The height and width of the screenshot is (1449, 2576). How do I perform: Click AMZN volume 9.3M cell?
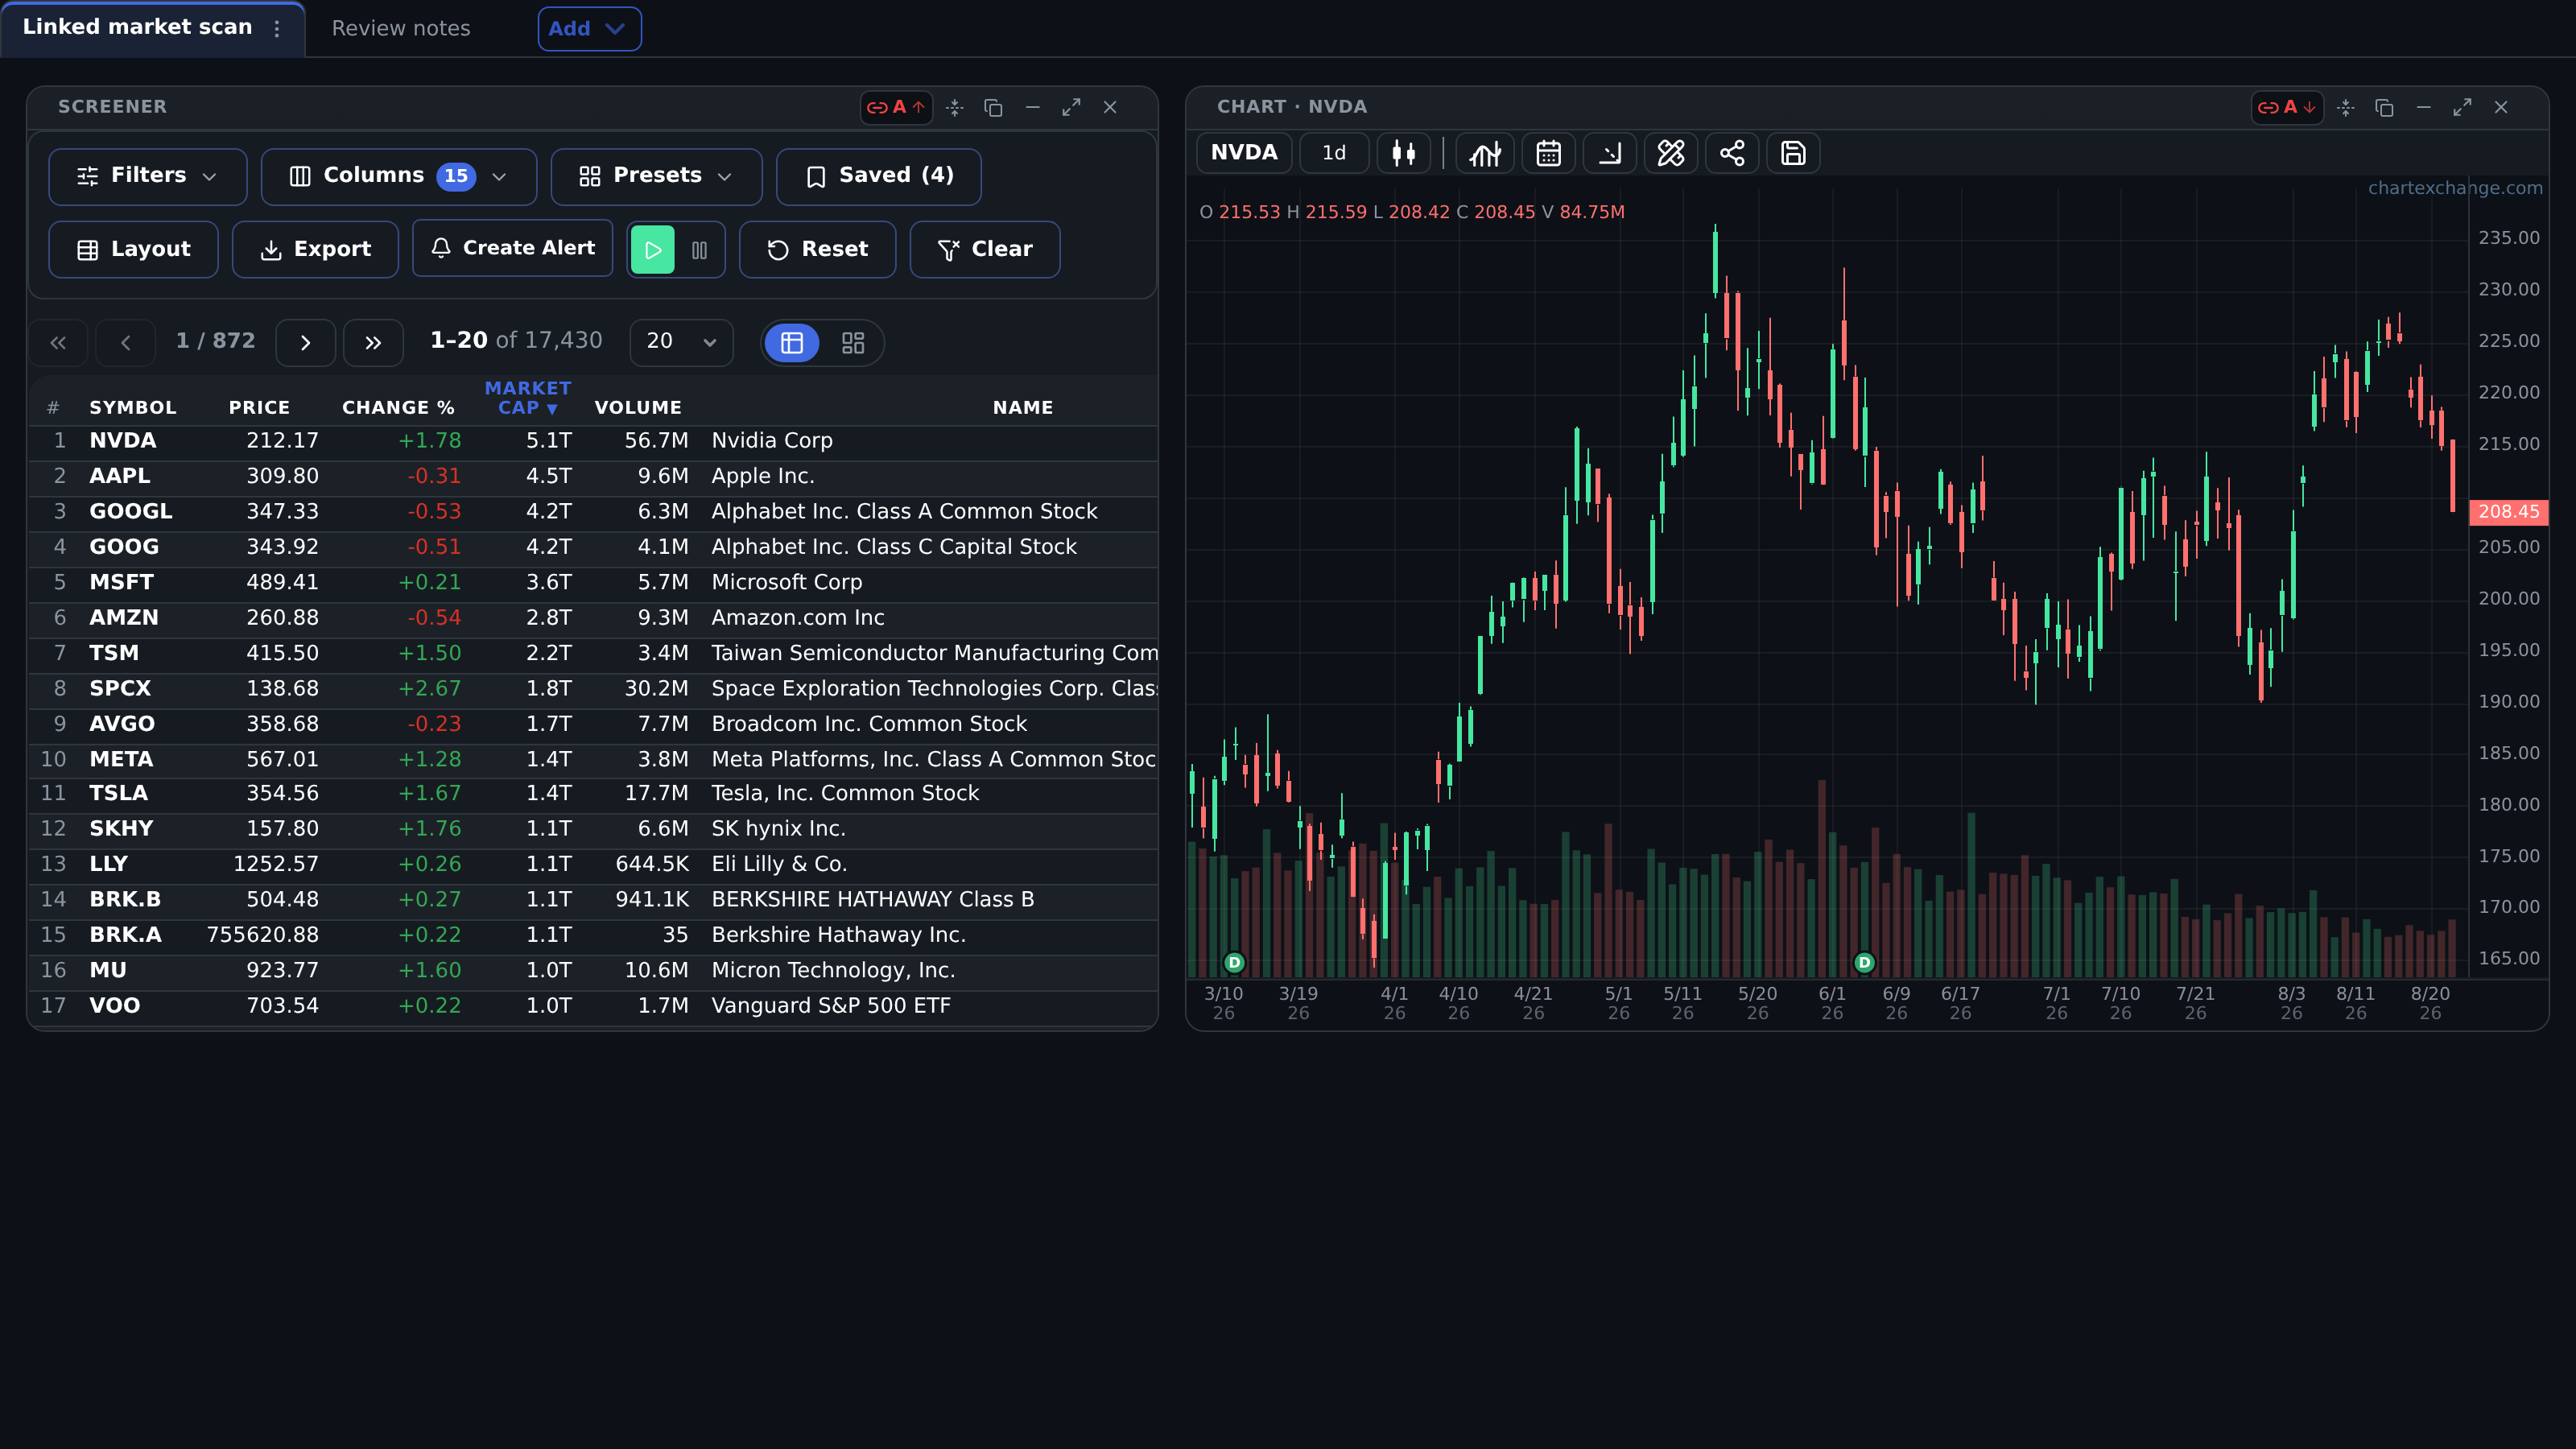[663, 618]
